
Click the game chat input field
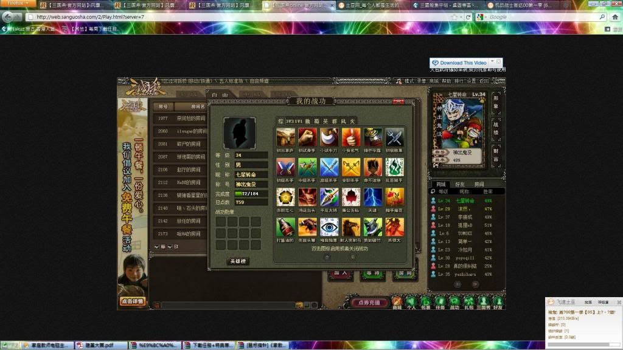coord(228,305)
